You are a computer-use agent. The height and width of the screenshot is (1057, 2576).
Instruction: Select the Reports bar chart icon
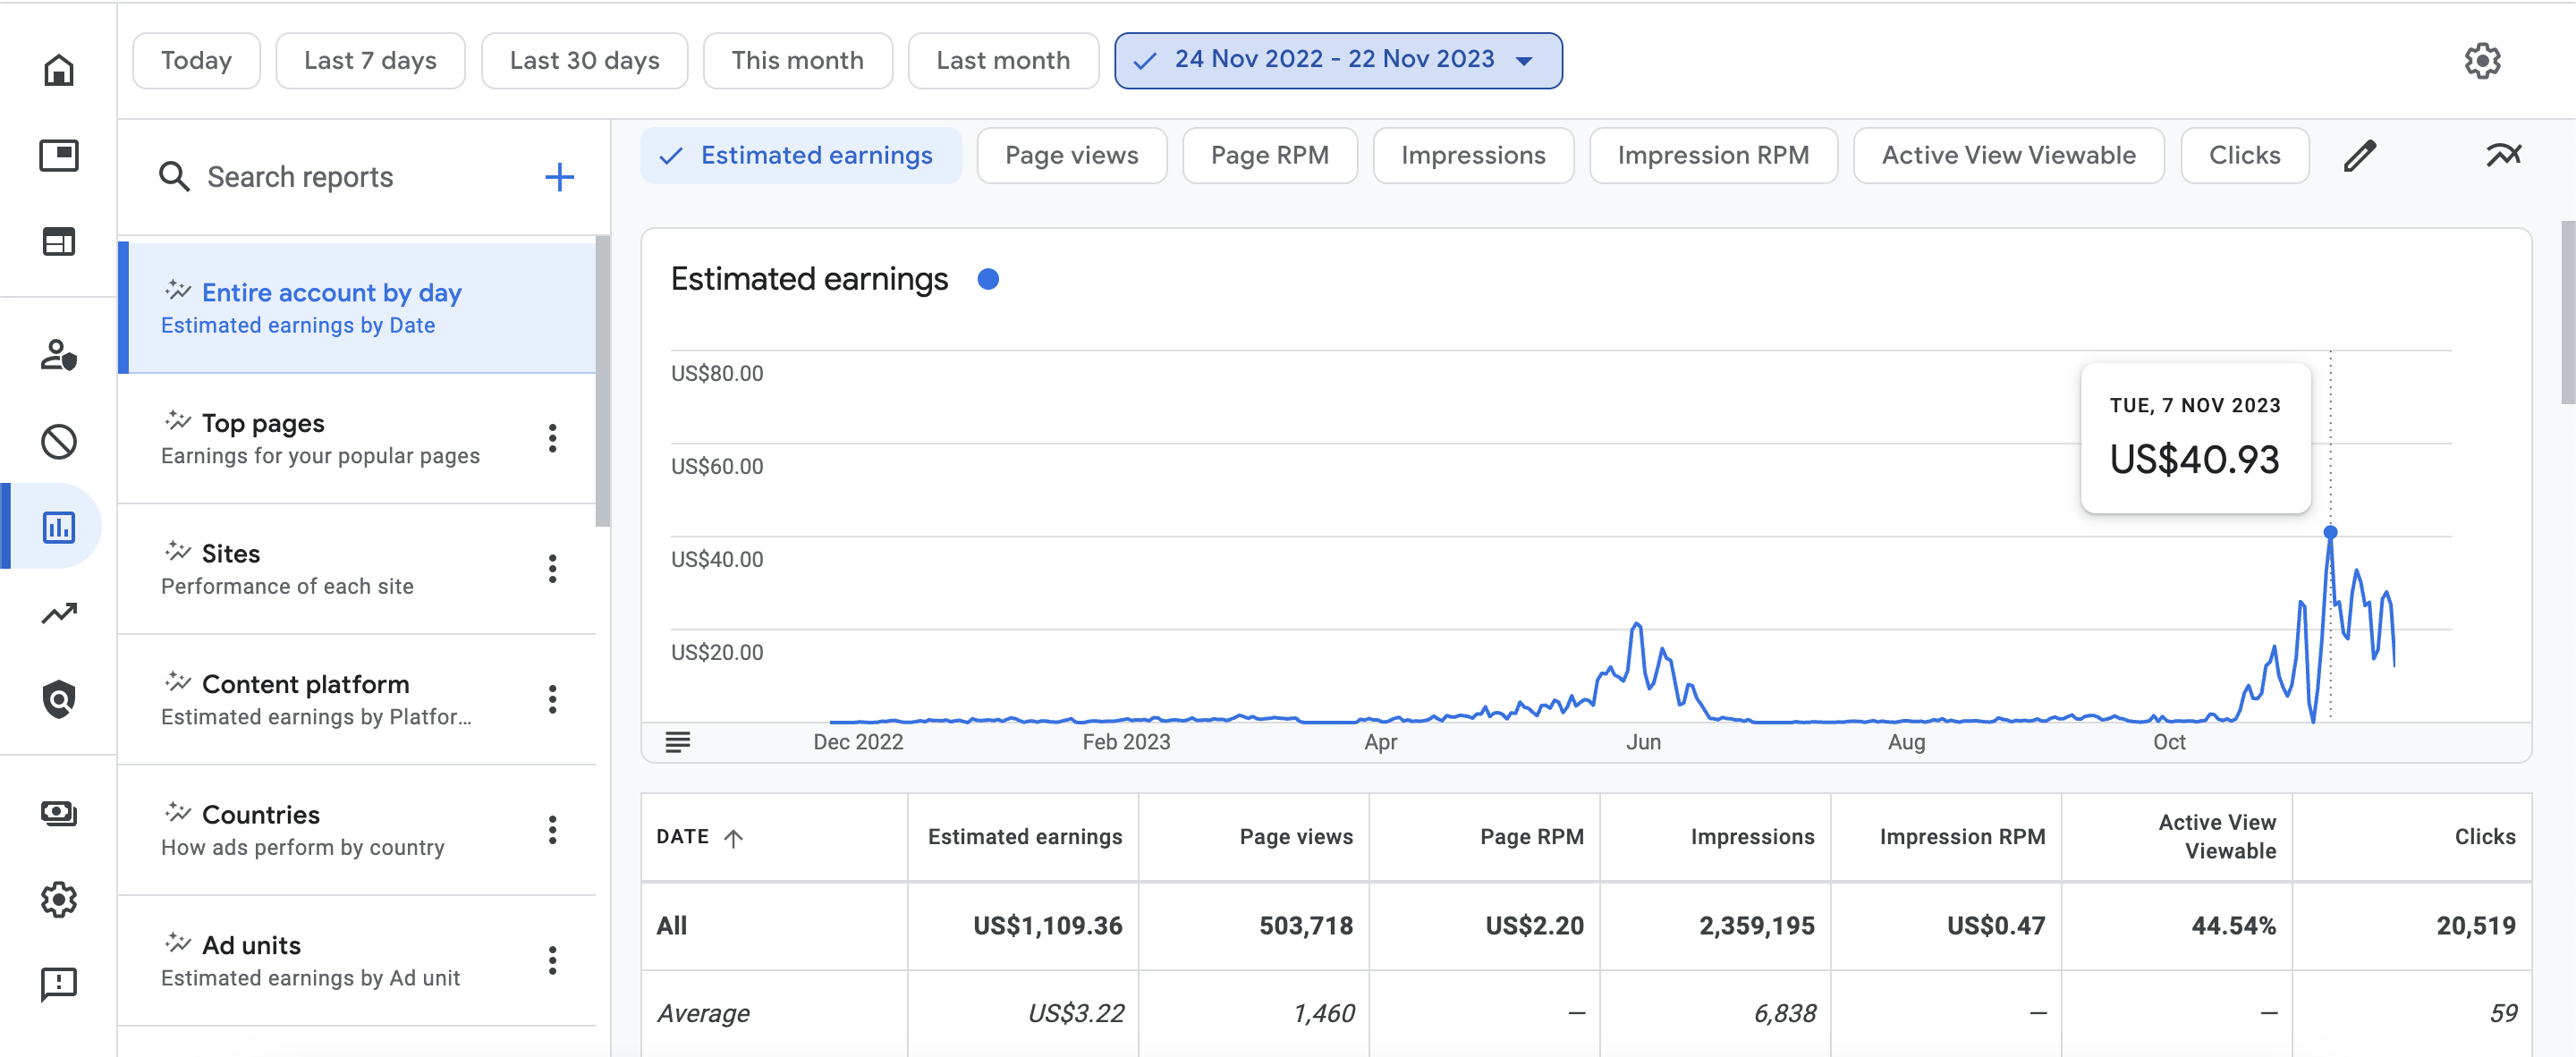coord(59,527)
